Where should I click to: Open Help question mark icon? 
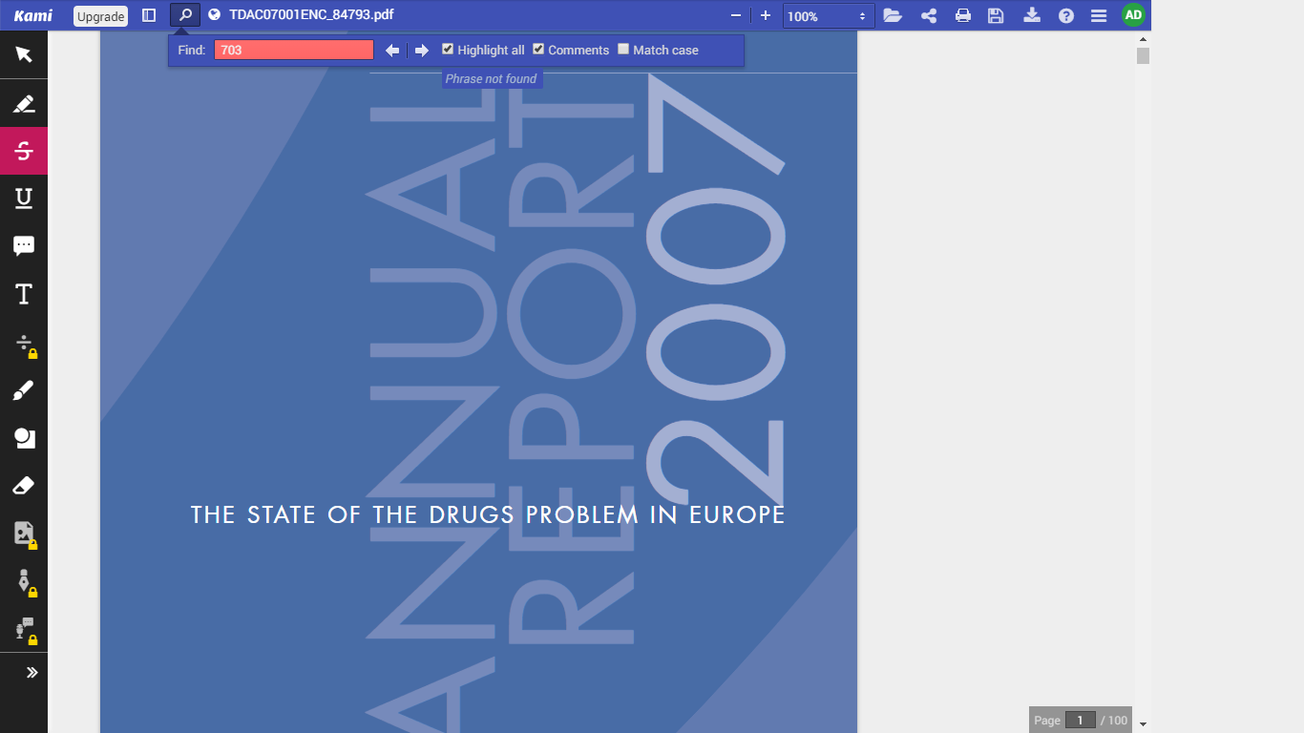click(x=1066, y=15)
